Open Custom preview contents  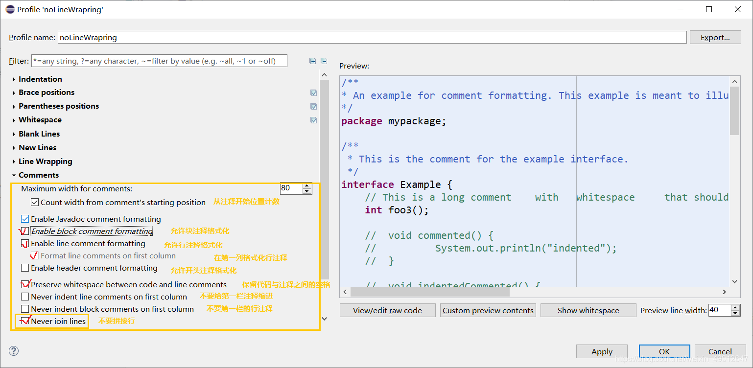pos(488,310)
